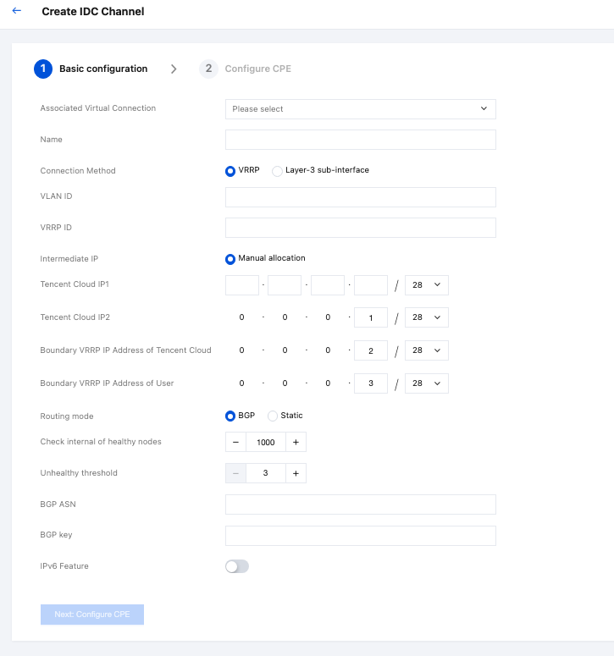Select the BGP routing mode
The image size is (614, 656).
tap(230, 416)
